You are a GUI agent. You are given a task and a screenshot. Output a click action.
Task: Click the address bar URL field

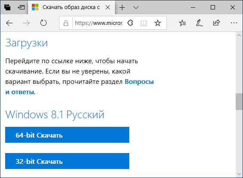pos(98,23)
